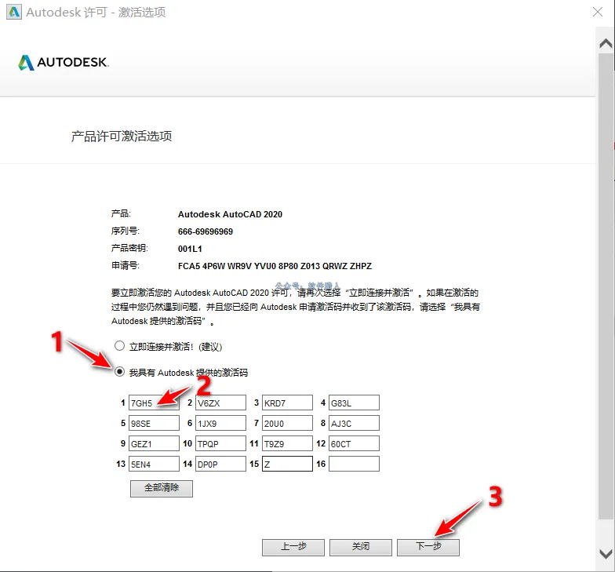This screenshot has height=572, width=615.
Task: Click activation code field 10 containing TPQP
Action: pos(221,443)
